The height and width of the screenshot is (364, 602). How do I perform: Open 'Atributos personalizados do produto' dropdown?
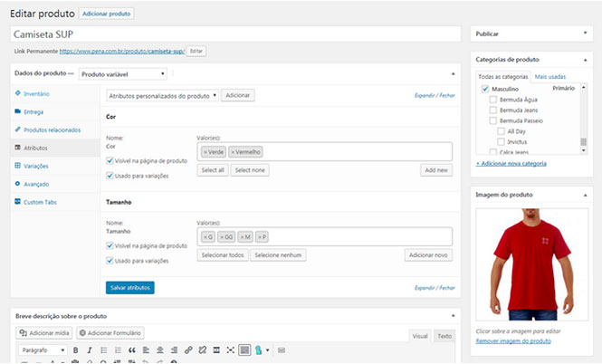click(162, 95)
